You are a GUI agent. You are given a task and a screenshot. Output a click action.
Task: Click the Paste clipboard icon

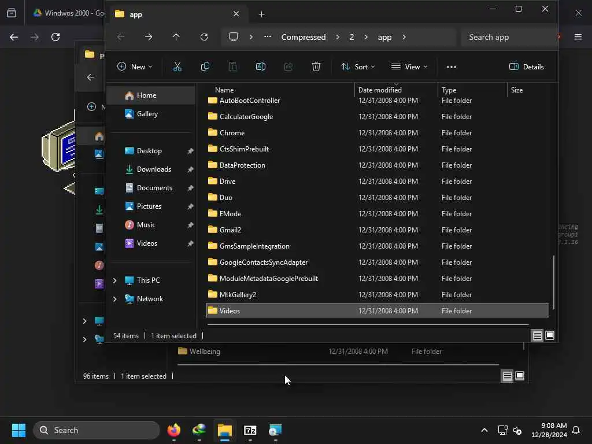233,67
